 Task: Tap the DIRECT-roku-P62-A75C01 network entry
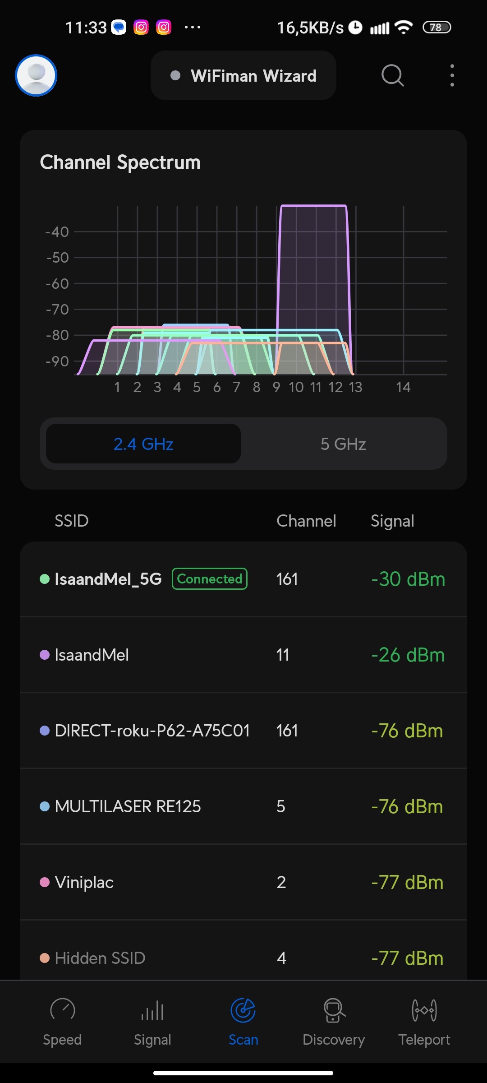243,731
